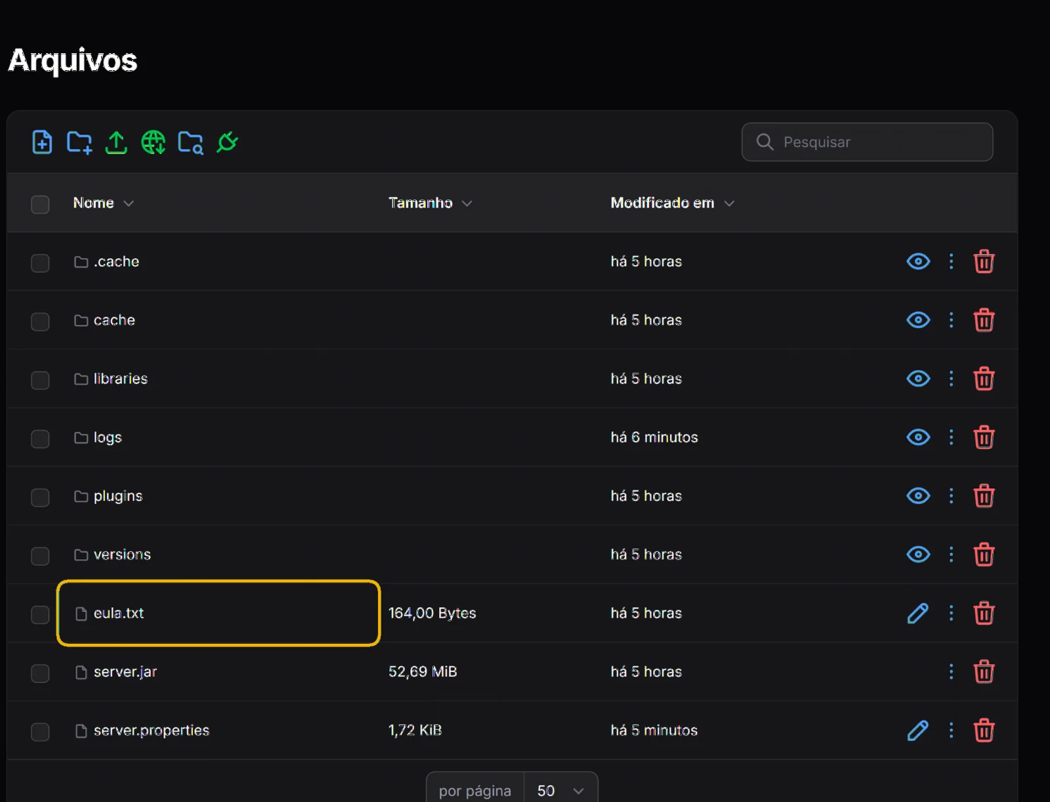The width and height of the screenshot is (1050, 802).
Task: Open the versions folder name
Action: pyautogui.click(x=122, y=555)
